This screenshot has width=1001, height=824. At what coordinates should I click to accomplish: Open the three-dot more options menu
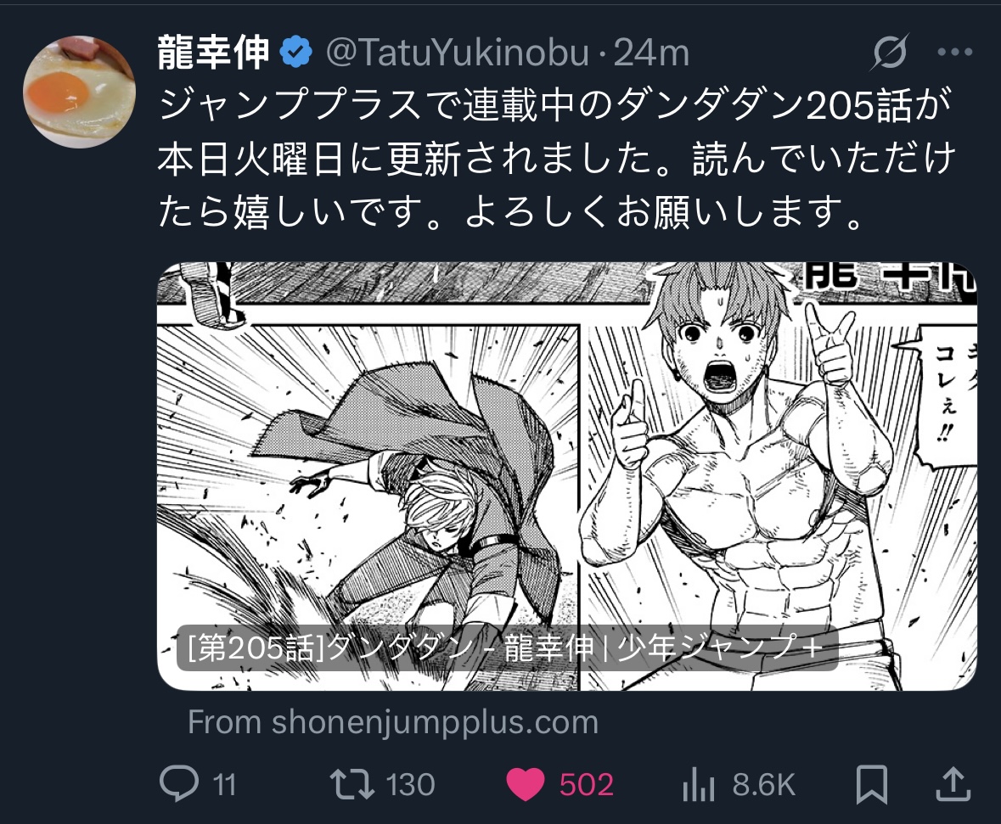point(955,53)
